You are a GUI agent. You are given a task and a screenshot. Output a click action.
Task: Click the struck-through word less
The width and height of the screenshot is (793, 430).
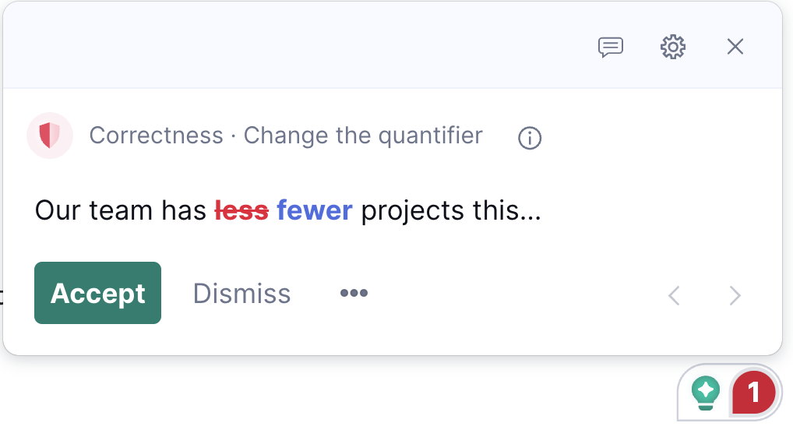241,210
